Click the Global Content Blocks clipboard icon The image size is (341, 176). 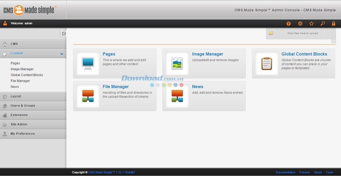point(267,64)
